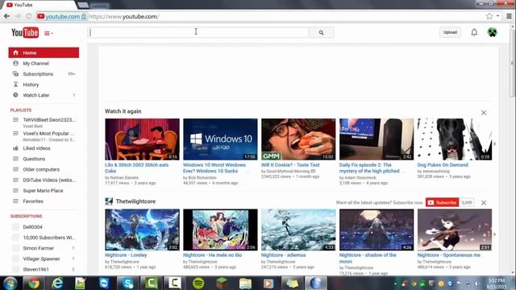The image size is (516, 290).
Task: Open the Thetwilightcore channel title
Action: coord(135,201)
